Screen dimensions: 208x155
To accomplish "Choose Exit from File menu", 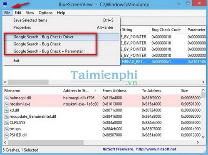I will [x=61, y=61].
